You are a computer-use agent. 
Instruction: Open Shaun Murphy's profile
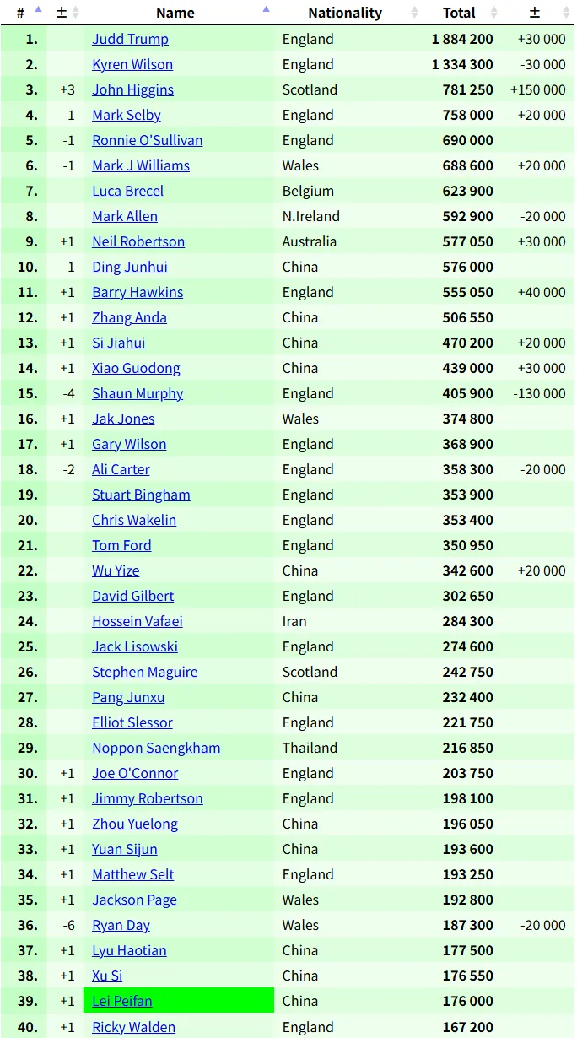coord(138,393)
